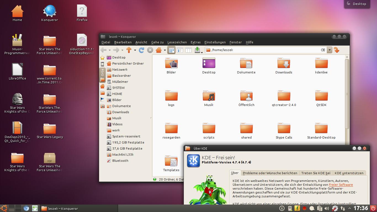
Task: Click the Orte vertical sidebar tab
Action: tap(102, 75)
